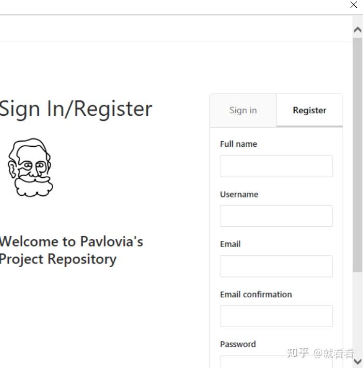Click the Full name label
Screen dimensions: 363x368
click(238, 144)
